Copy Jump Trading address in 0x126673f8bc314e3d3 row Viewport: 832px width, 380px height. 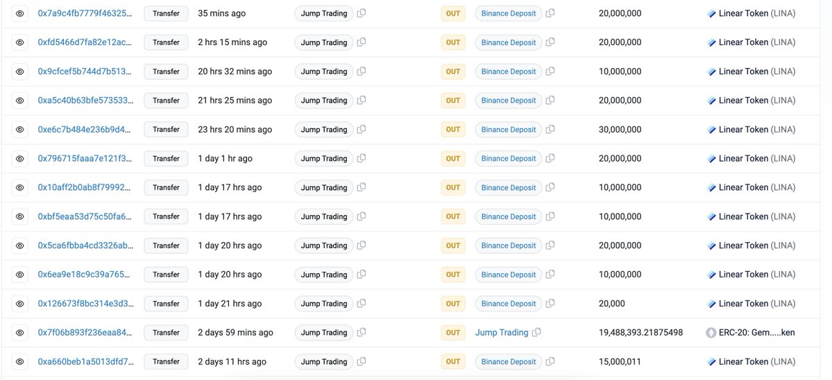(x=362, y=303)
